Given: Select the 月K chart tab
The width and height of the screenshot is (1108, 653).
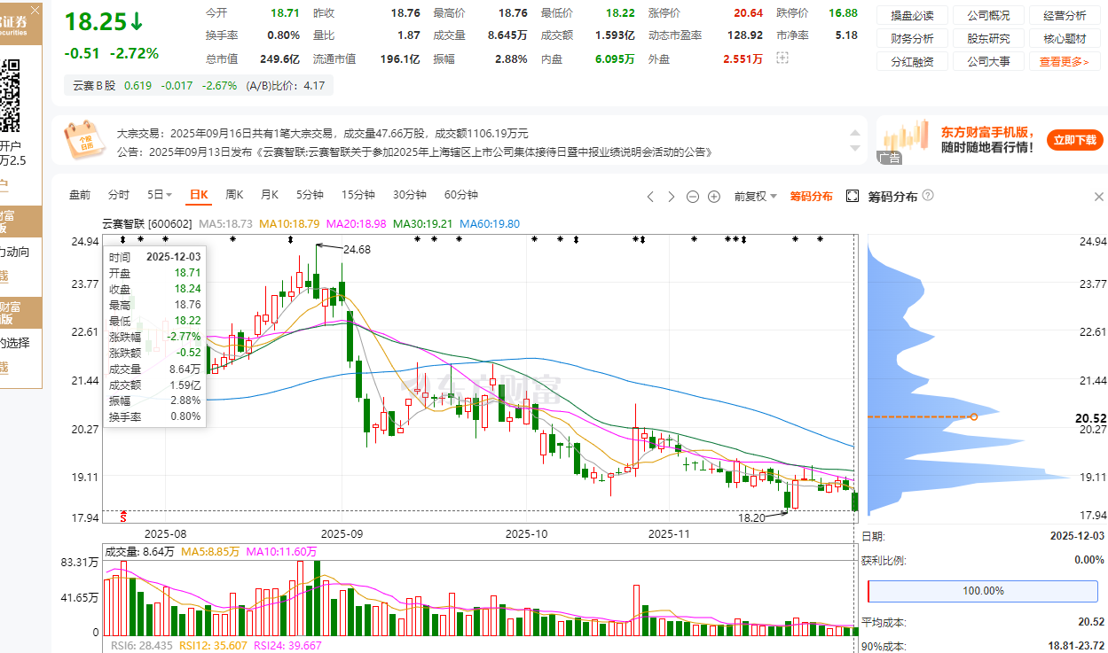Looking at the screenshot, I should pos(270,195).
